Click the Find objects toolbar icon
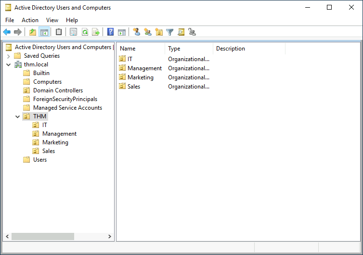Image resolution: width=363 pixels, height=255 pixels. [181, 32]
